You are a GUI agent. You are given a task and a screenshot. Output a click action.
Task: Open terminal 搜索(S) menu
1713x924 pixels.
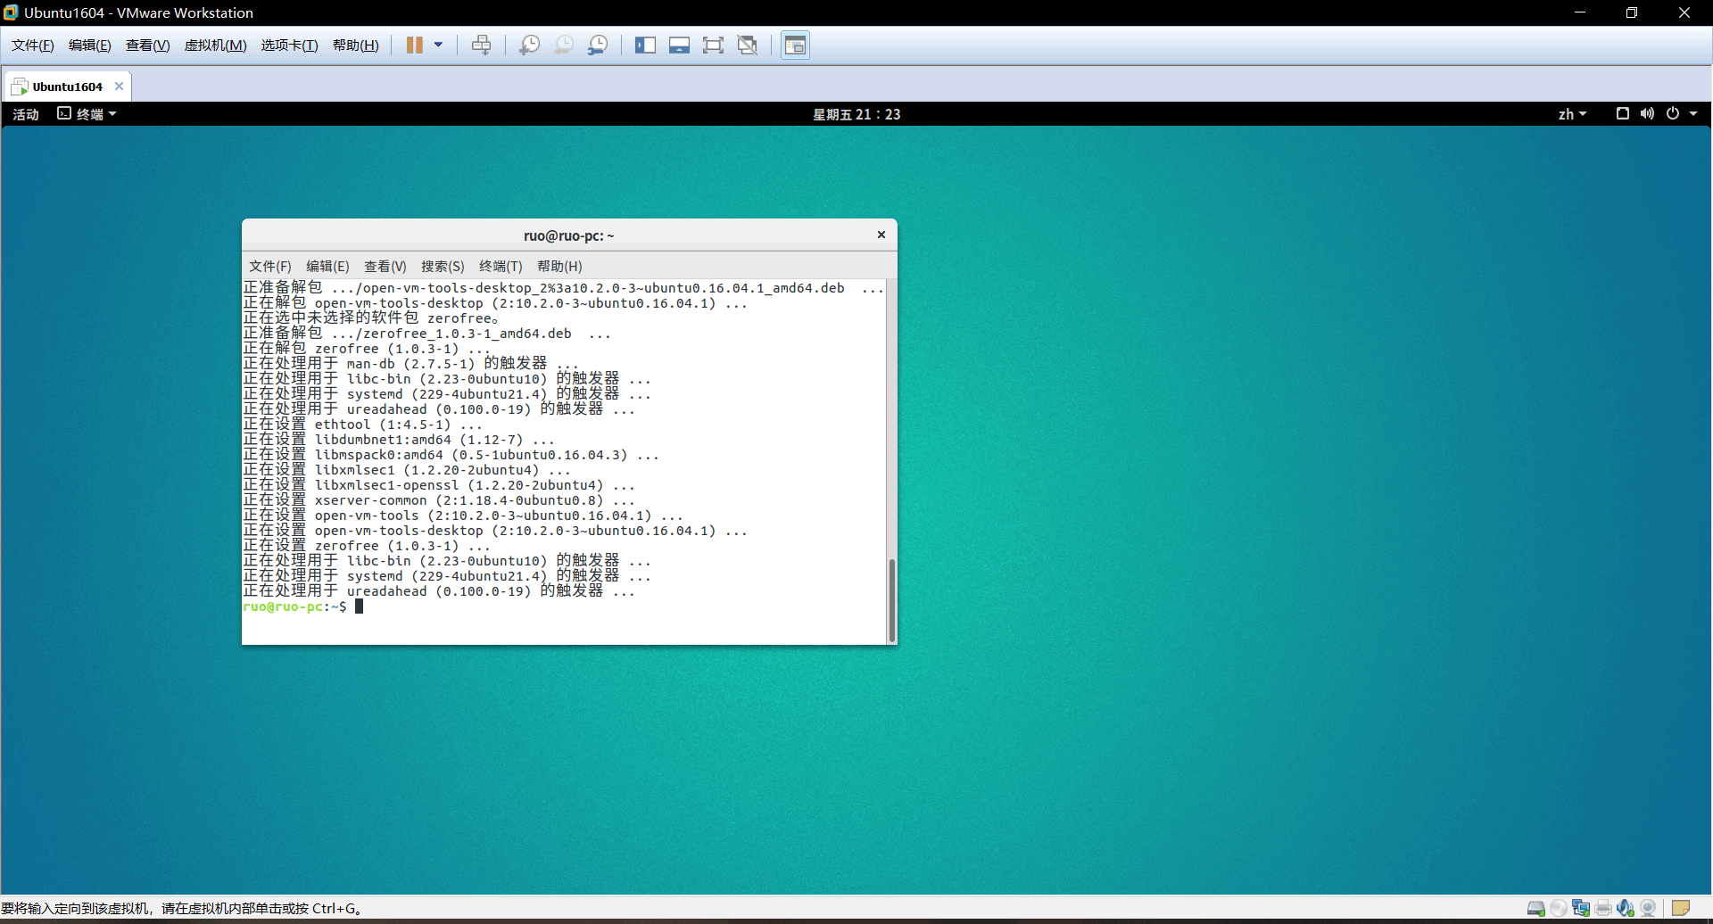click(x=443, y=266)
